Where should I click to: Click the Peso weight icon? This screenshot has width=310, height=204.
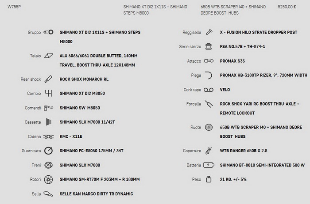point(209,179)
